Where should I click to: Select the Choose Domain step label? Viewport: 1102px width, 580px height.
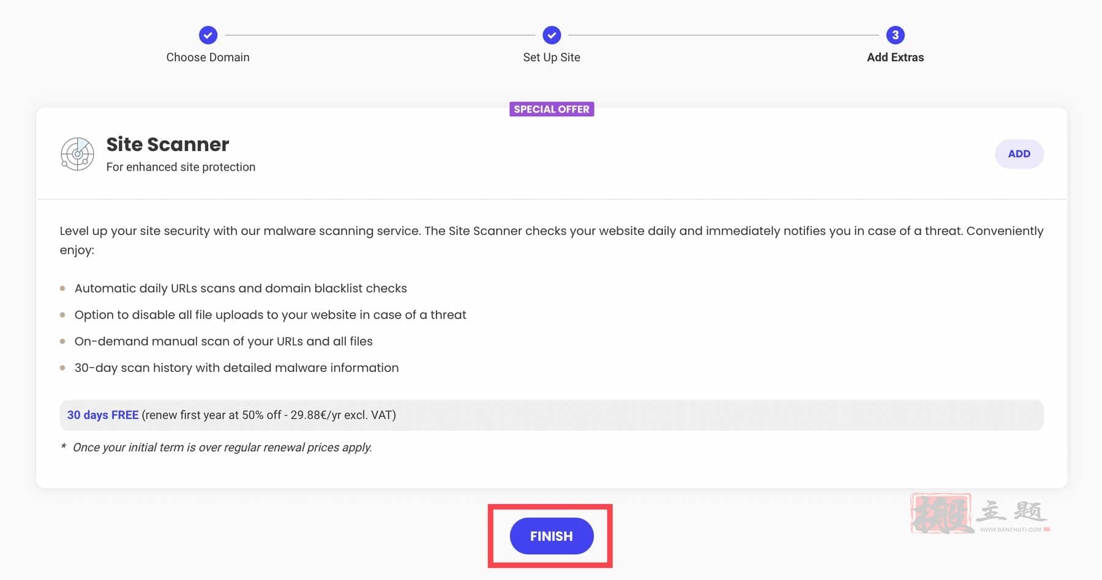click(208, 58)
